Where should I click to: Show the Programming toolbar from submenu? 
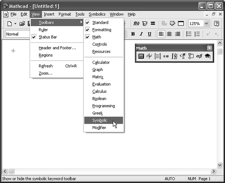tap(103, 106)
